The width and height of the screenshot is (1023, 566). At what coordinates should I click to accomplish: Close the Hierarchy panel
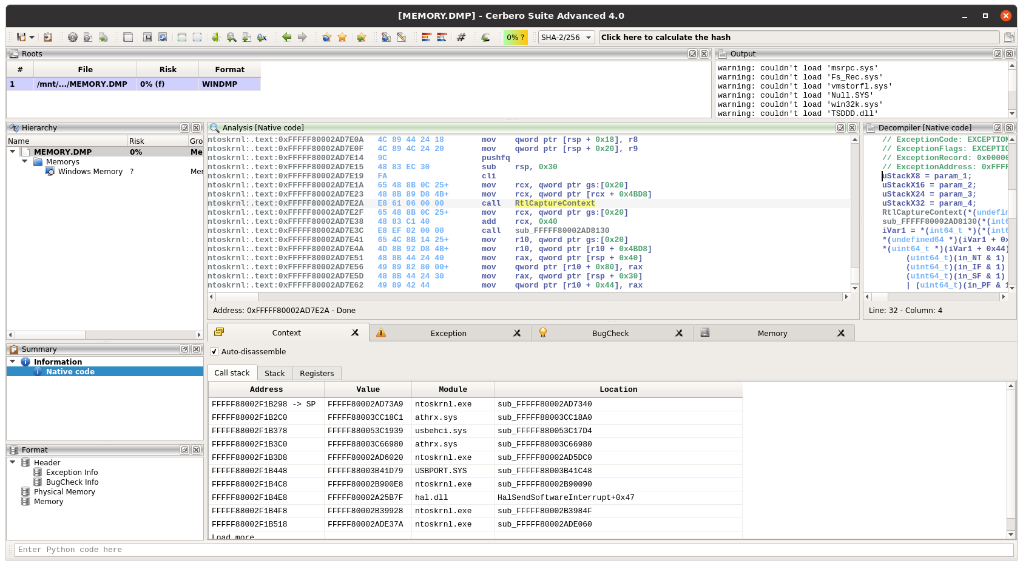click(196, 128)
